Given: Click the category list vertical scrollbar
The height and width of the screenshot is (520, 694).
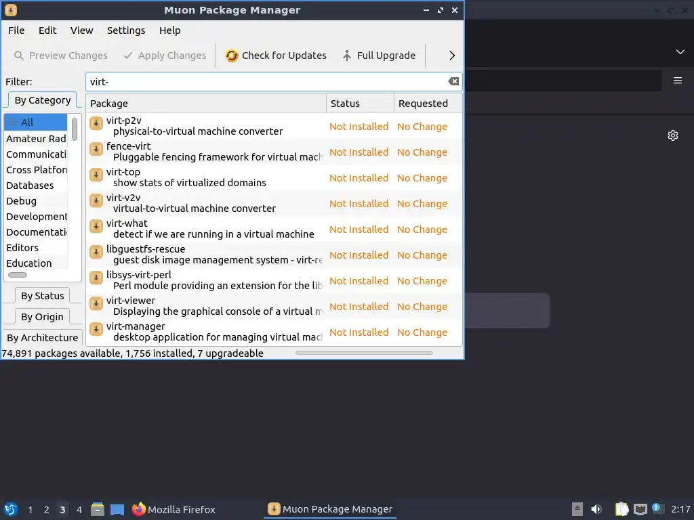Looking at the screenshot, I should (x=75, y=129).
